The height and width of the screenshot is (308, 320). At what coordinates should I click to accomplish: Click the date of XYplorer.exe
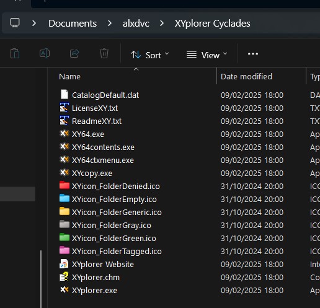click(252, 291)
